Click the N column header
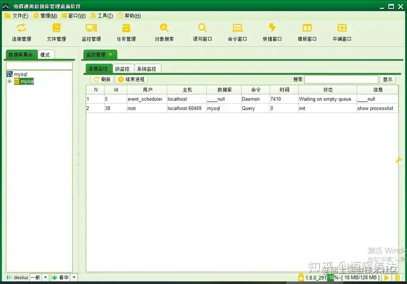The height and width of the screenshot is (284, 407). pos(96,90)
